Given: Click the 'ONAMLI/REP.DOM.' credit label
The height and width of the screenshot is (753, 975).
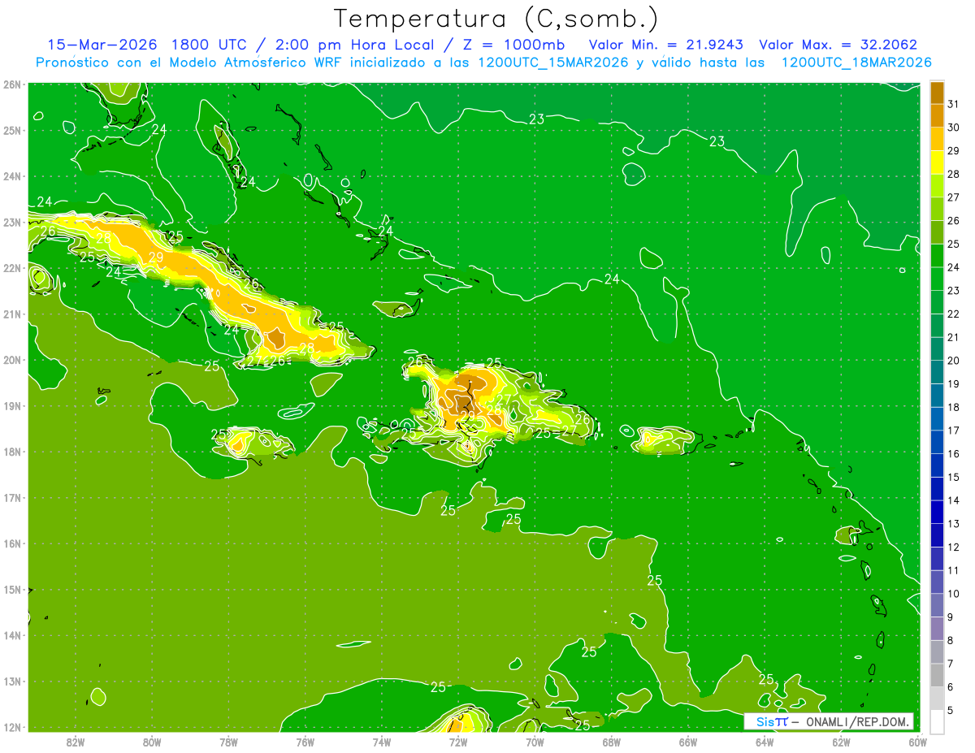Looking at the screenshot, I should [856, 721].
